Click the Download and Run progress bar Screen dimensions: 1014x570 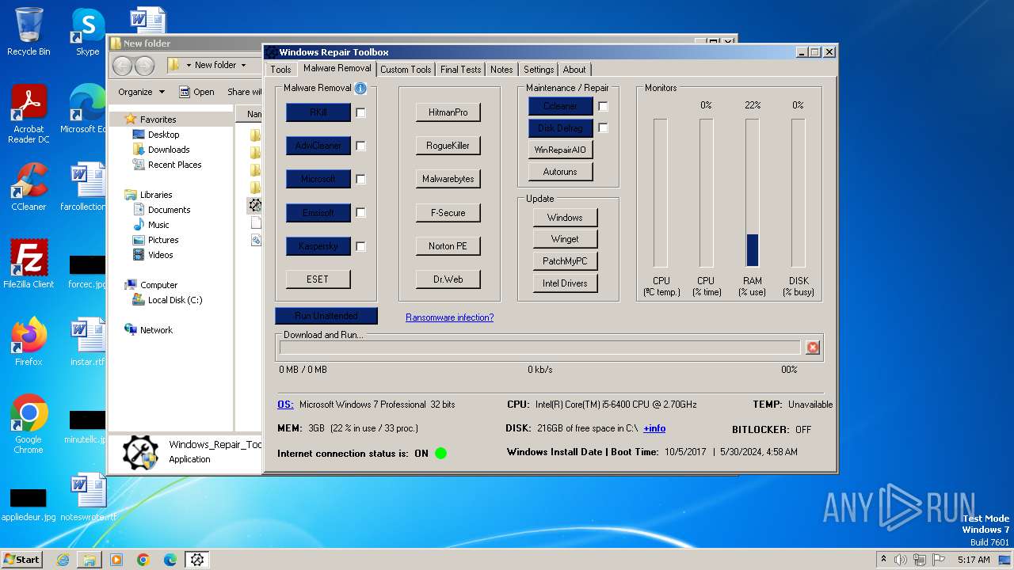tap(540, 348)
